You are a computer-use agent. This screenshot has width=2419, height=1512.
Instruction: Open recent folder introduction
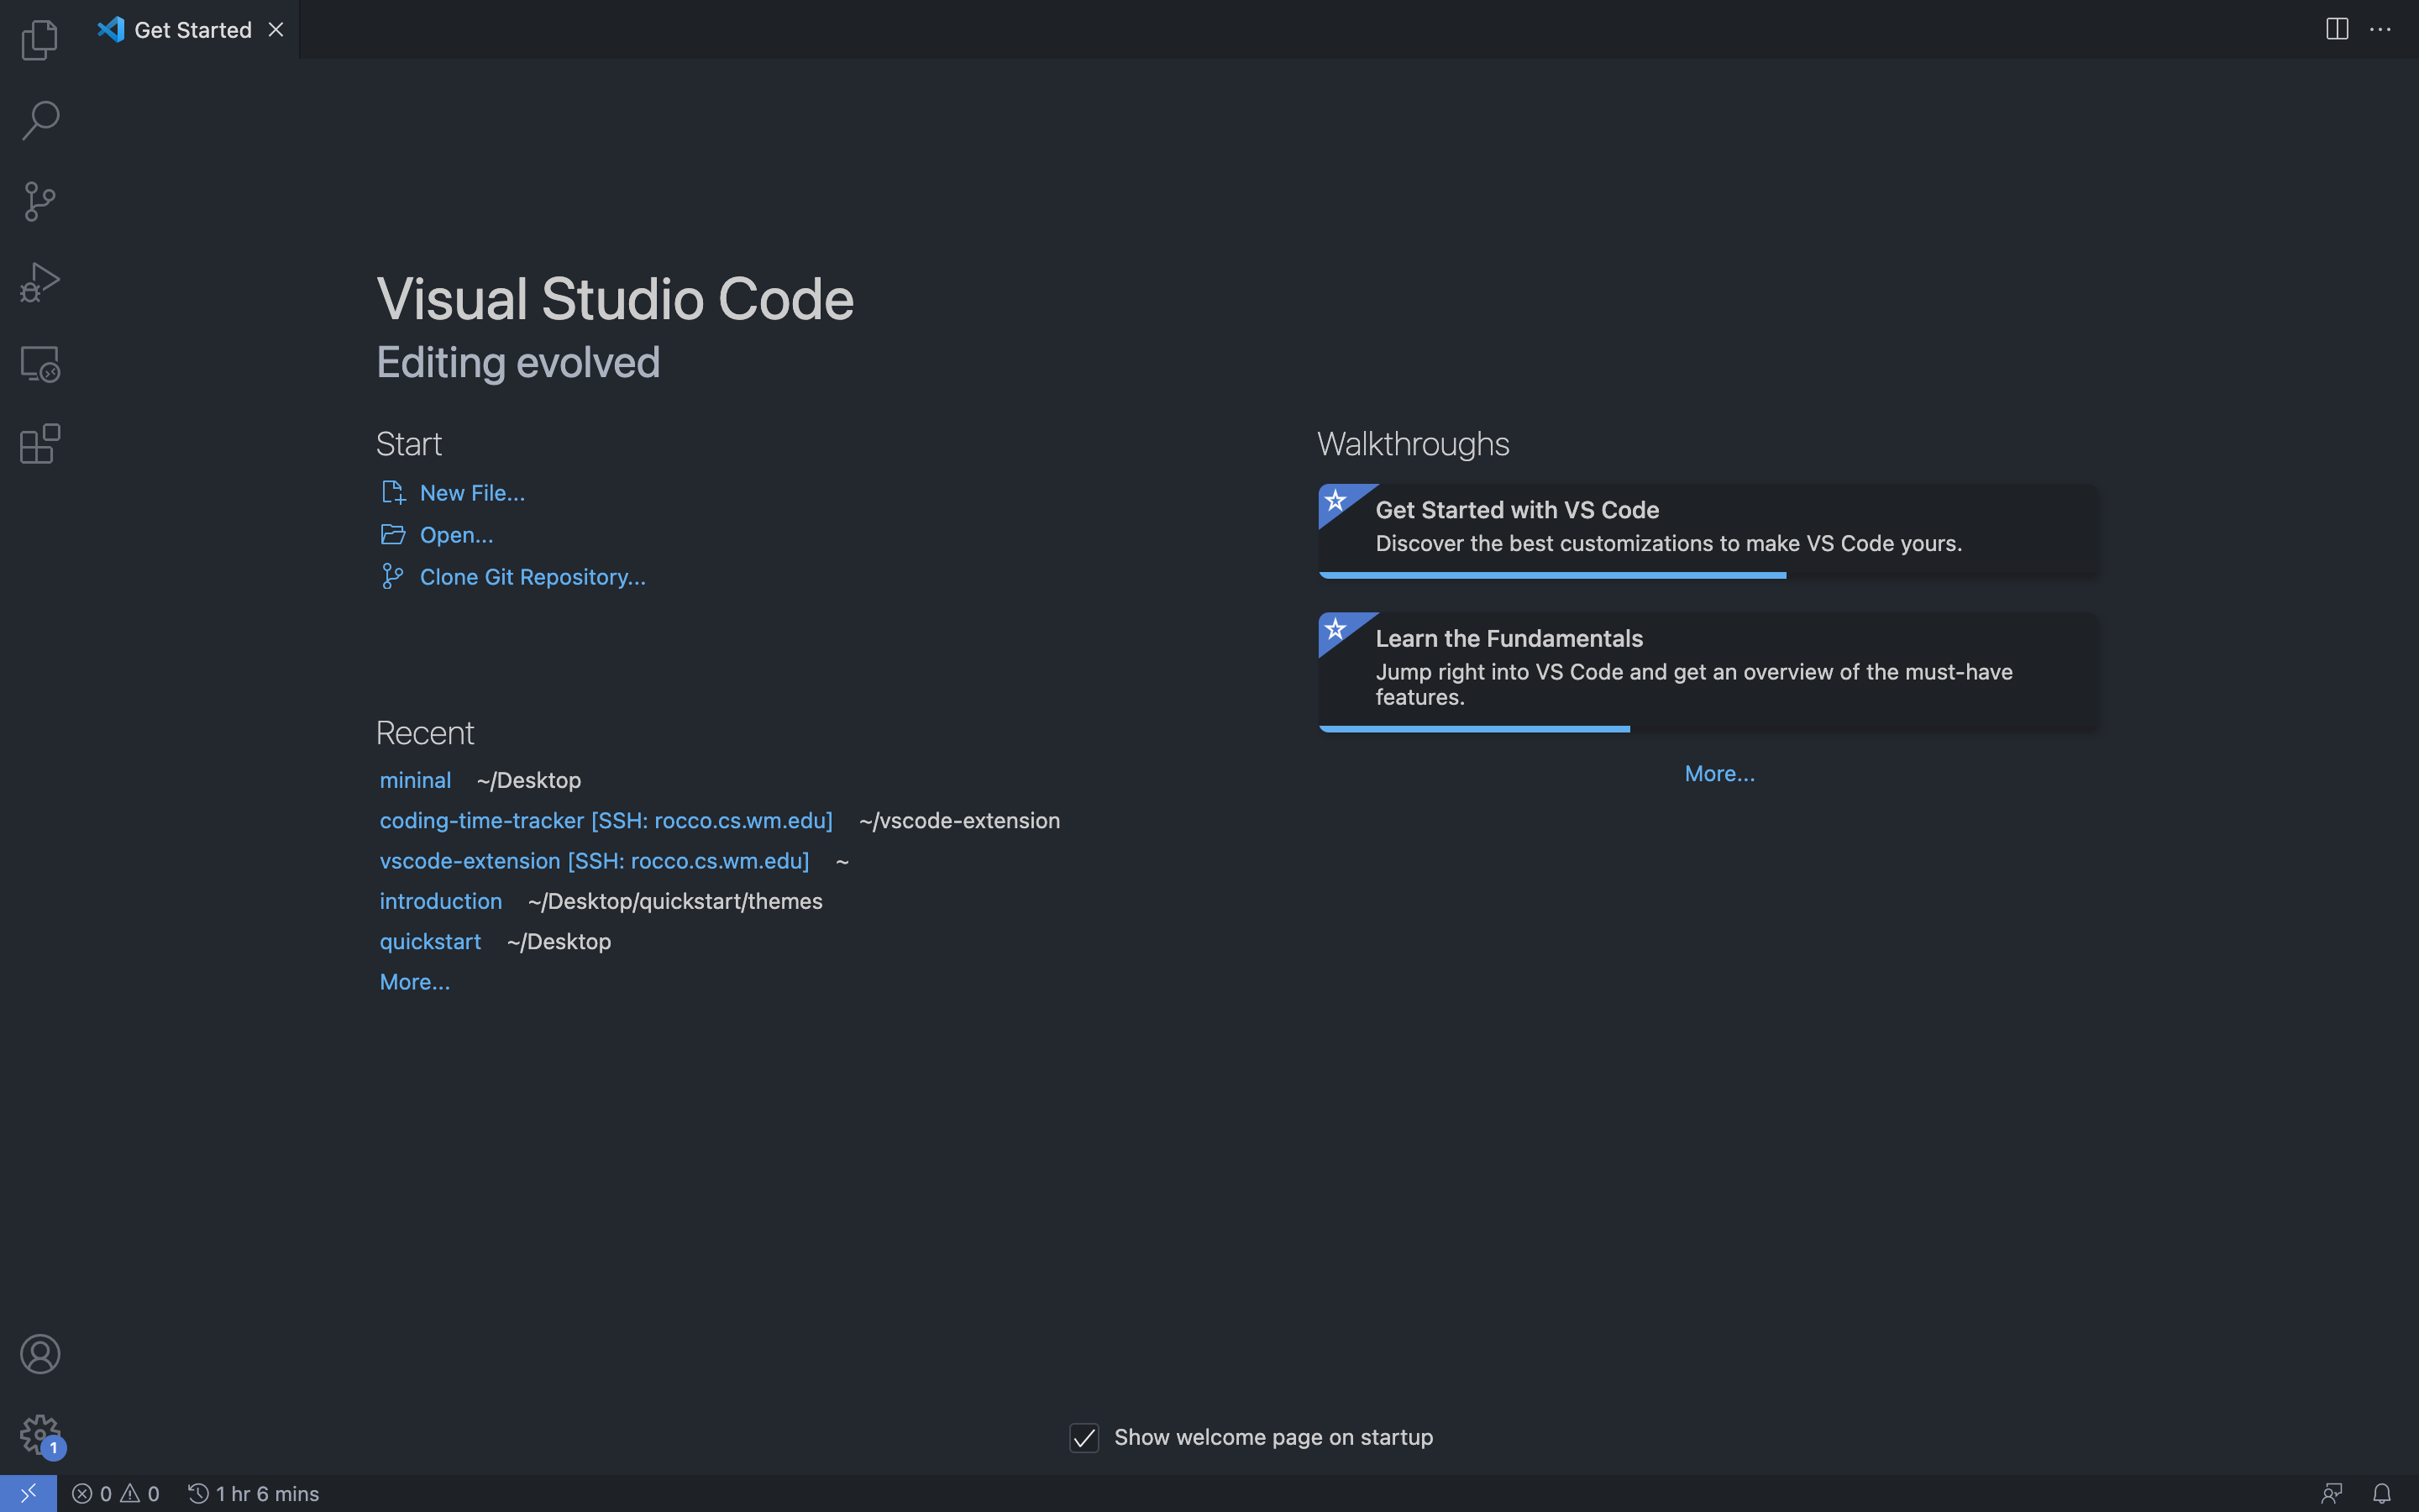[441, 901]
